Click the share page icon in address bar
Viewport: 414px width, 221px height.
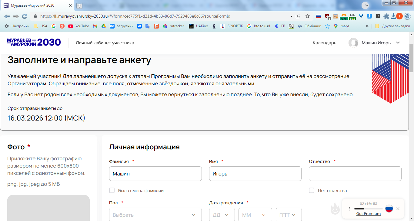click(x=298, y=16)
